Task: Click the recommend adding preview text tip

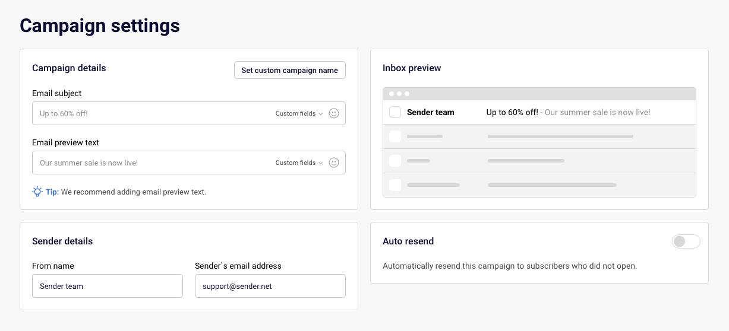Action: (x=134, y=192)
